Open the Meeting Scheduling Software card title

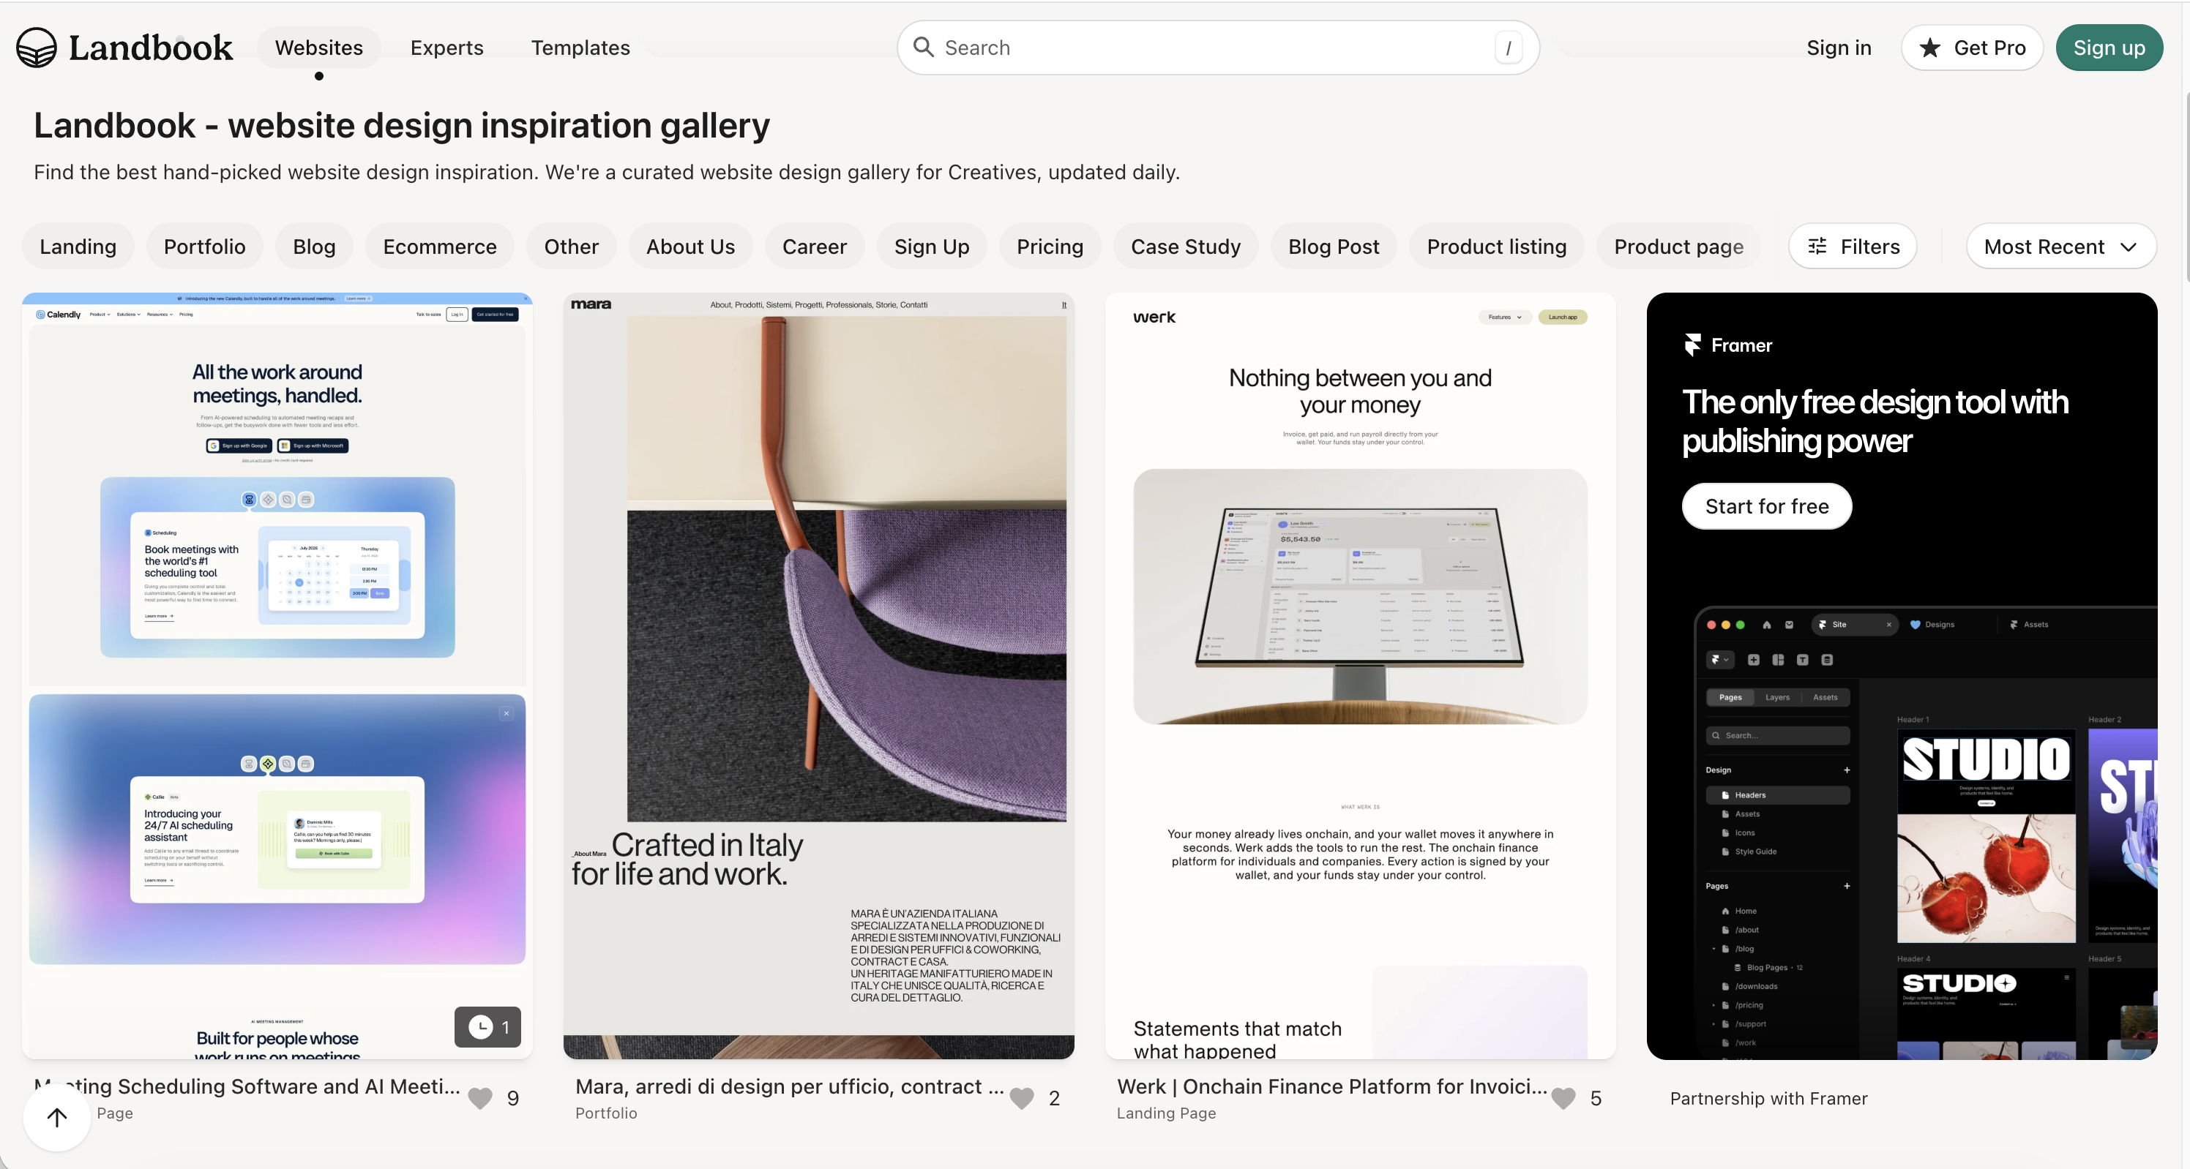tap(247, 1086)
